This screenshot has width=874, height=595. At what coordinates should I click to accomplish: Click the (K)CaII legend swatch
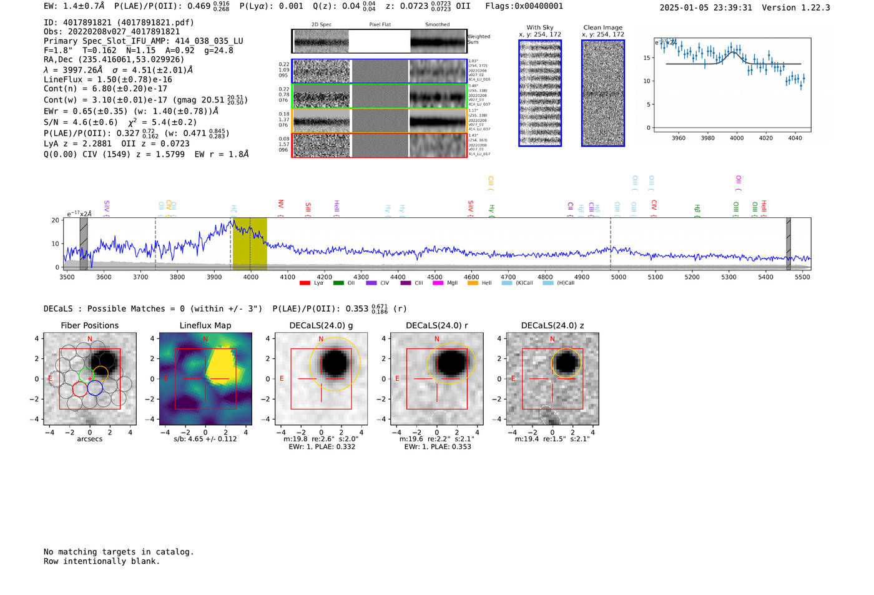[506, 283]
